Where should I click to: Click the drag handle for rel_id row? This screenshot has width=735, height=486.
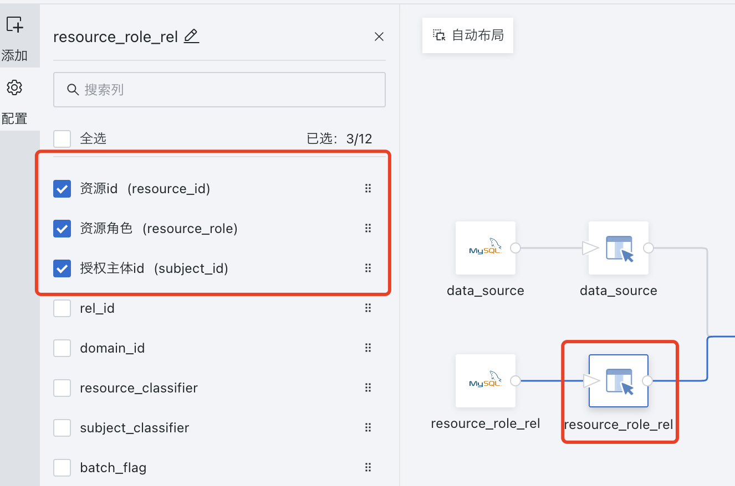pyautogui.click(x=368, y=308)
